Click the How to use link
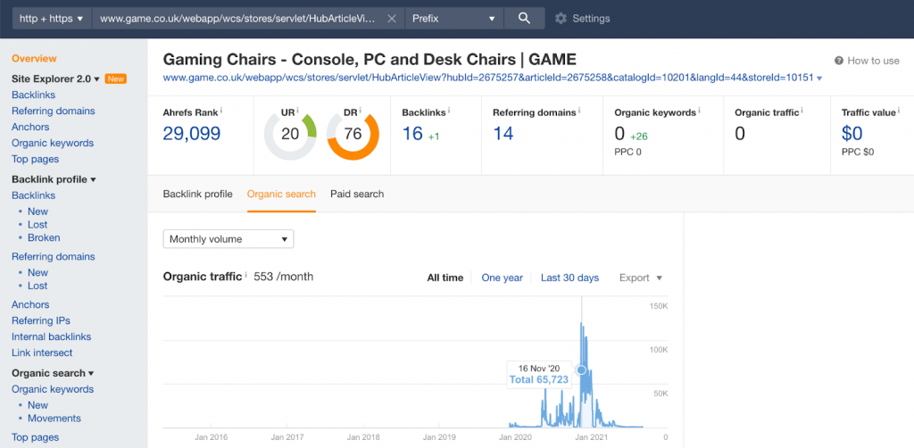The height and width of the screenshot is (448, 914). tap(873, 61)
